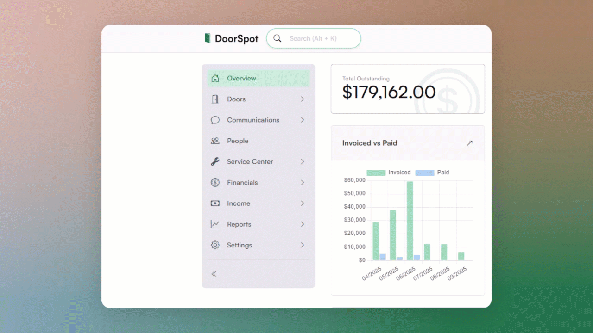
Task: Click the magnifier search icon
Action: click(278, 38)
